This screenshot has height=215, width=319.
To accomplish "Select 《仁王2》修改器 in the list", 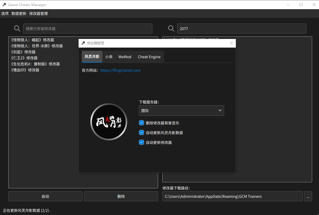I will click(24, 58).
